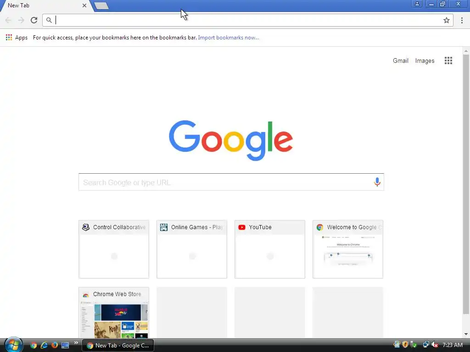Select New Tab - Google Chrome taskbar button
The height and width of the screenshot is (352, 470).
tap(118, 345)
